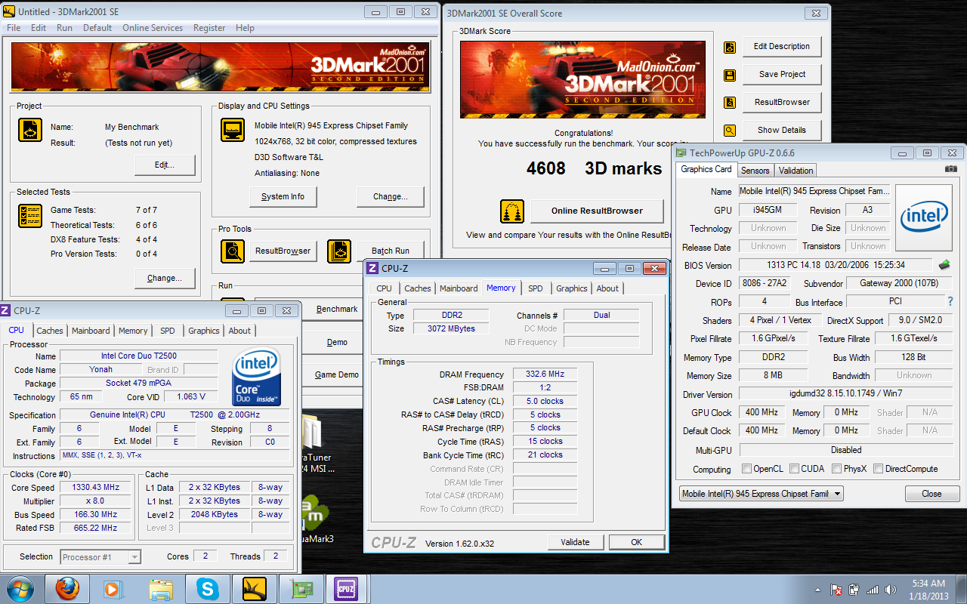Open the Online Services menu

coord(153,28)
